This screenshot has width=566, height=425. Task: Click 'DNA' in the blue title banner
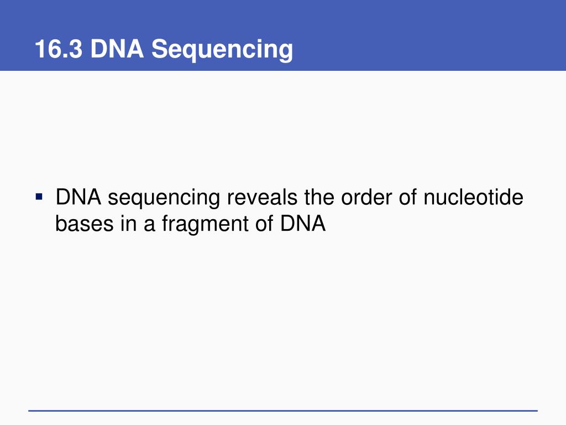click(x=117, y=49)
